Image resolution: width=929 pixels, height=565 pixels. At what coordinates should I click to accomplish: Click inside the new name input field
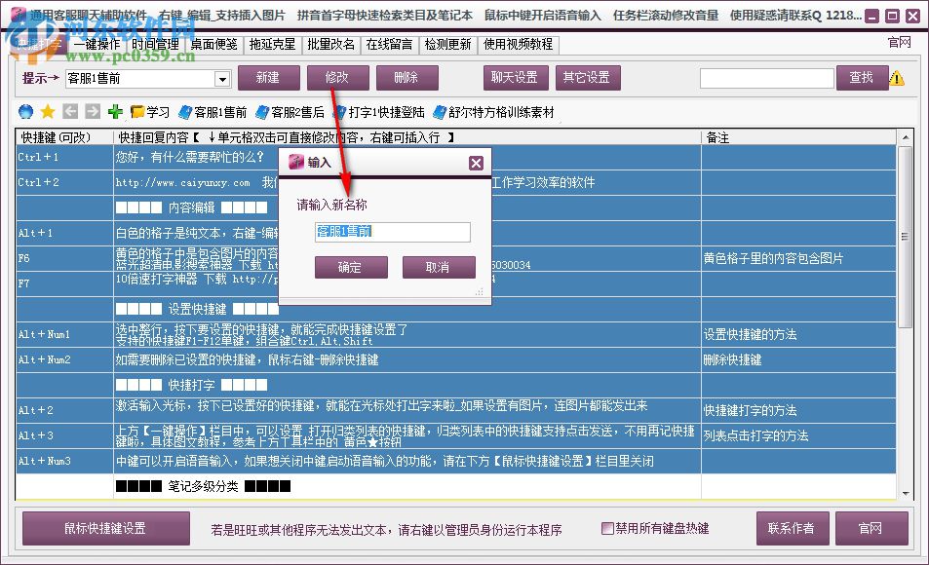(x=392, y=232)
